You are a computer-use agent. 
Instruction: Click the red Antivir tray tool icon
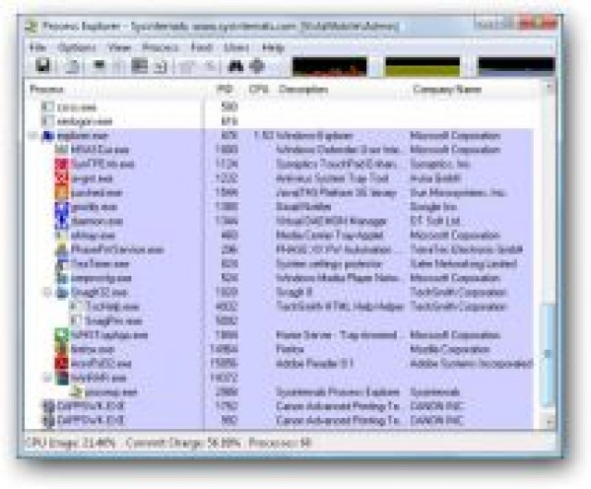pyautogui.click(x=62, y=178)
